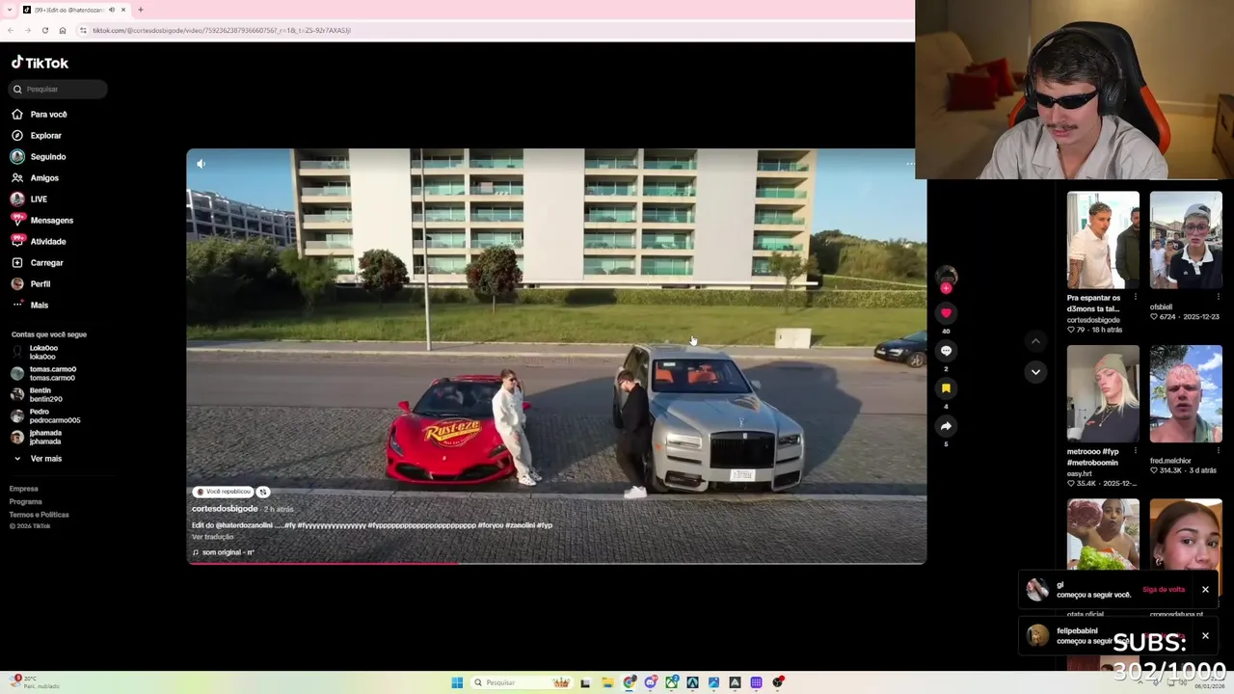This screenshot has height=694, width=1234.
Task: Open followed account Pedro pedrocarmo005
Action: click(x=45, y=415)
